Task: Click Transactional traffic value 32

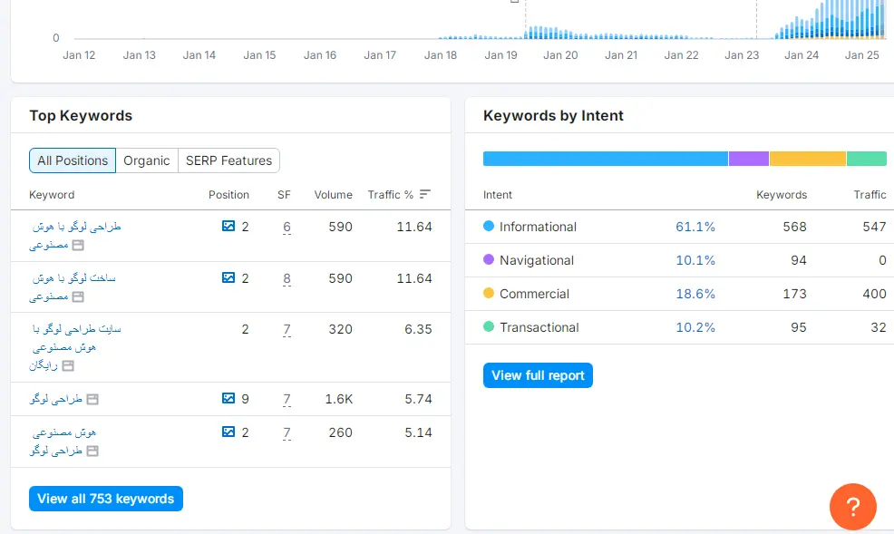Action: [x=878, y=327]
